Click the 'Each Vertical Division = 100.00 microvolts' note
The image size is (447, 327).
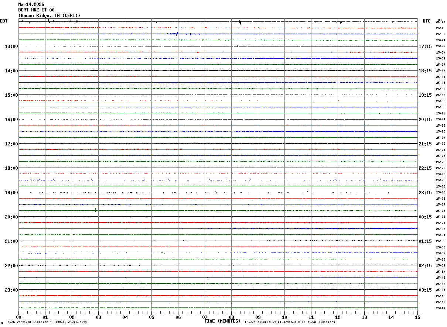click(x=47, y=322)
